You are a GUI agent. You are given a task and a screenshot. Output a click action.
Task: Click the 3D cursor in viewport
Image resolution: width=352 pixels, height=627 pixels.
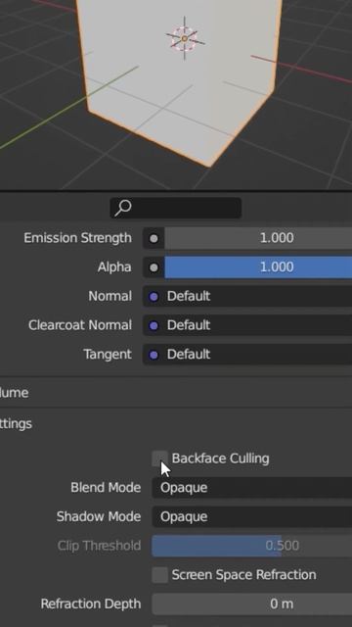coord(185,38)
